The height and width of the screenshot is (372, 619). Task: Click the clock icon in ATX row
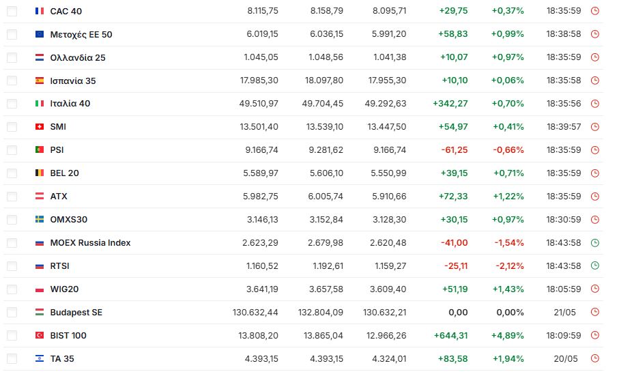click(594, 197)
